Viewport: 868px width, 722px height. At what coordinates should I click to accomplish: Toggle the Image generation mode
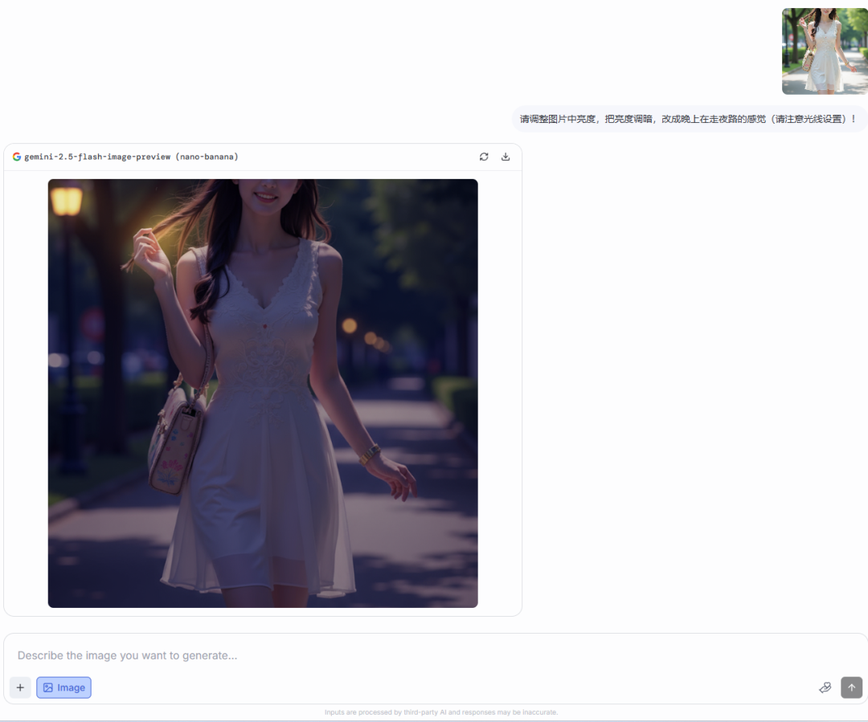coord(63,687)
